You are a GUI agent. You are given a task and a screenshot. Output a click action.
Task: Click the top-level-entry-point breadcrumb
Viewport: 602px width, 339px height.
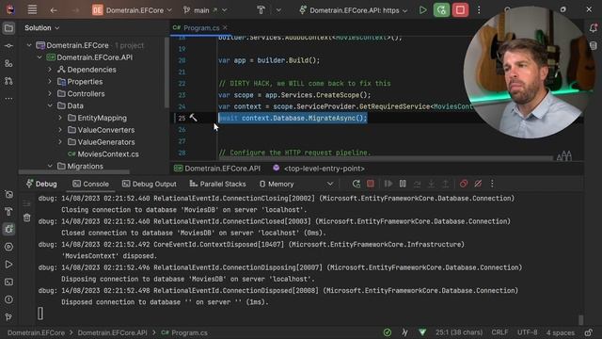(319, 169)
